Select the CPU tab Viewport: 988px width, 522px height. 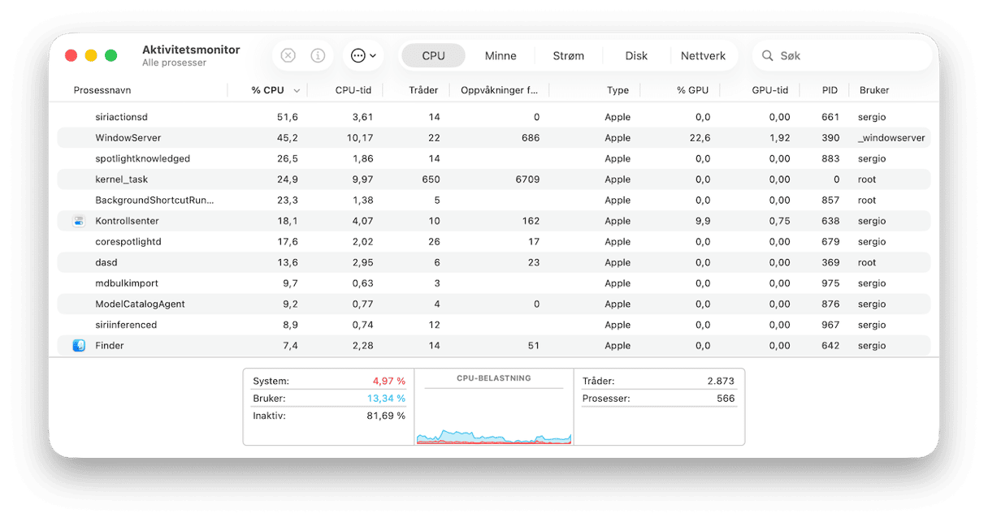[x=433, y=56]
